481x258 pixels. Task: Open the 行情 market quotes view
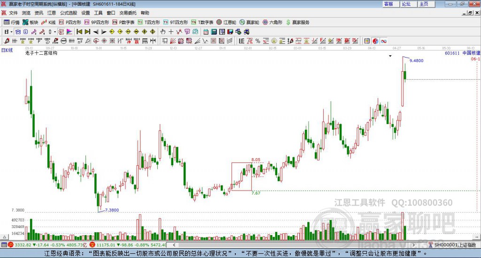[11, 22]
